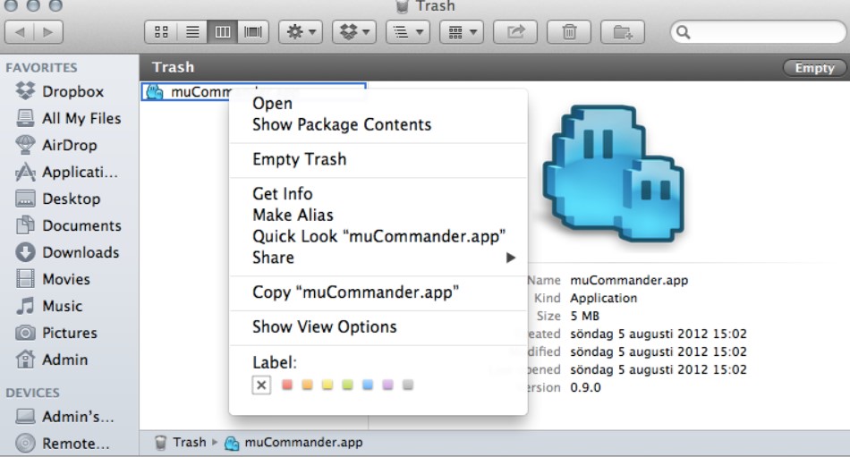The width and height of the screenshot is (850, 457).
Task: Open the arrange-by list dropdown
Action: 408,32
